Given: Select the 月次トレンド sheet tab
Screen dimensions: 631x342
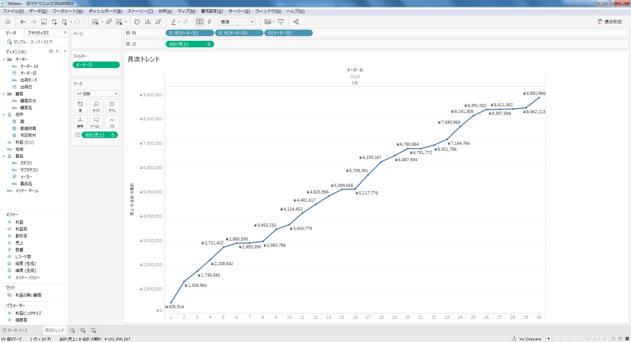Looking at the screenshot, I should pyautogui.click(x=55, y=330).
